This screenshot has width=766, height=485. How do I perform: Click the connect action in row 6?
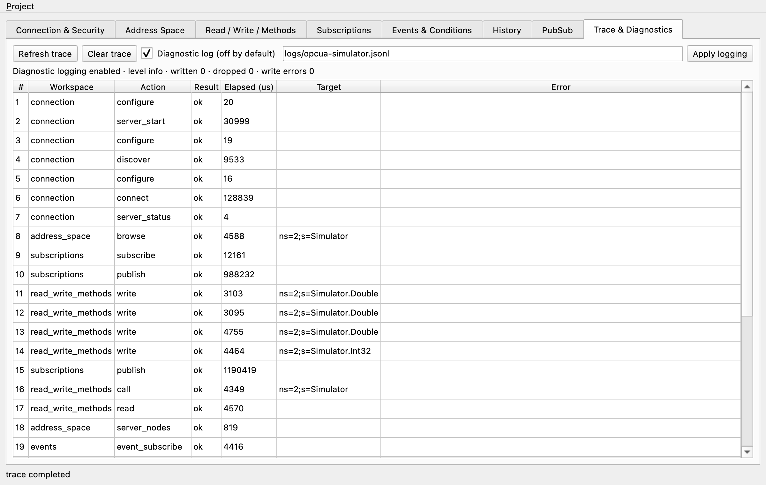click(x=153, y=198)
